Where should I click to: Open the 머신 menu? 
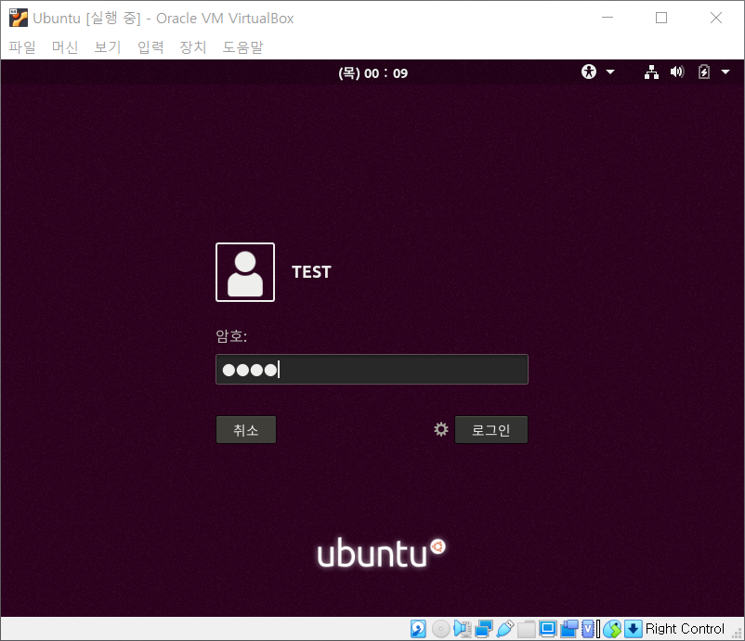tap(65, 47)
